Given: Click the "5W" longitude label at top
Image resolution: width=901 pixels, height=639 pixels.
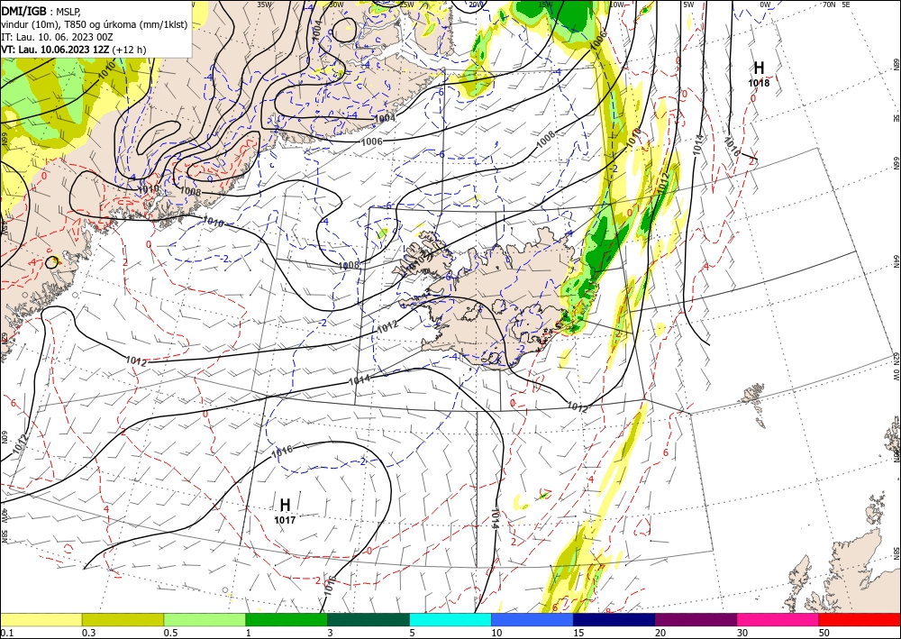Looking at the screenshot, I should pyautogui.click(x=688, y=5).
